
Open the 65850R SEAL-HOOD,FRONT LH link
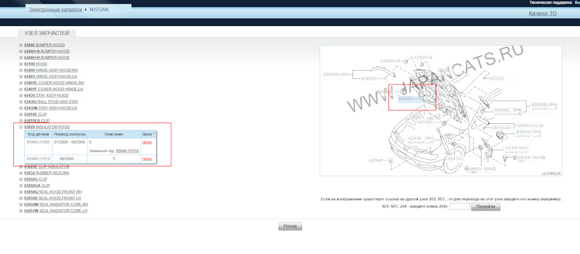(53, 198)
